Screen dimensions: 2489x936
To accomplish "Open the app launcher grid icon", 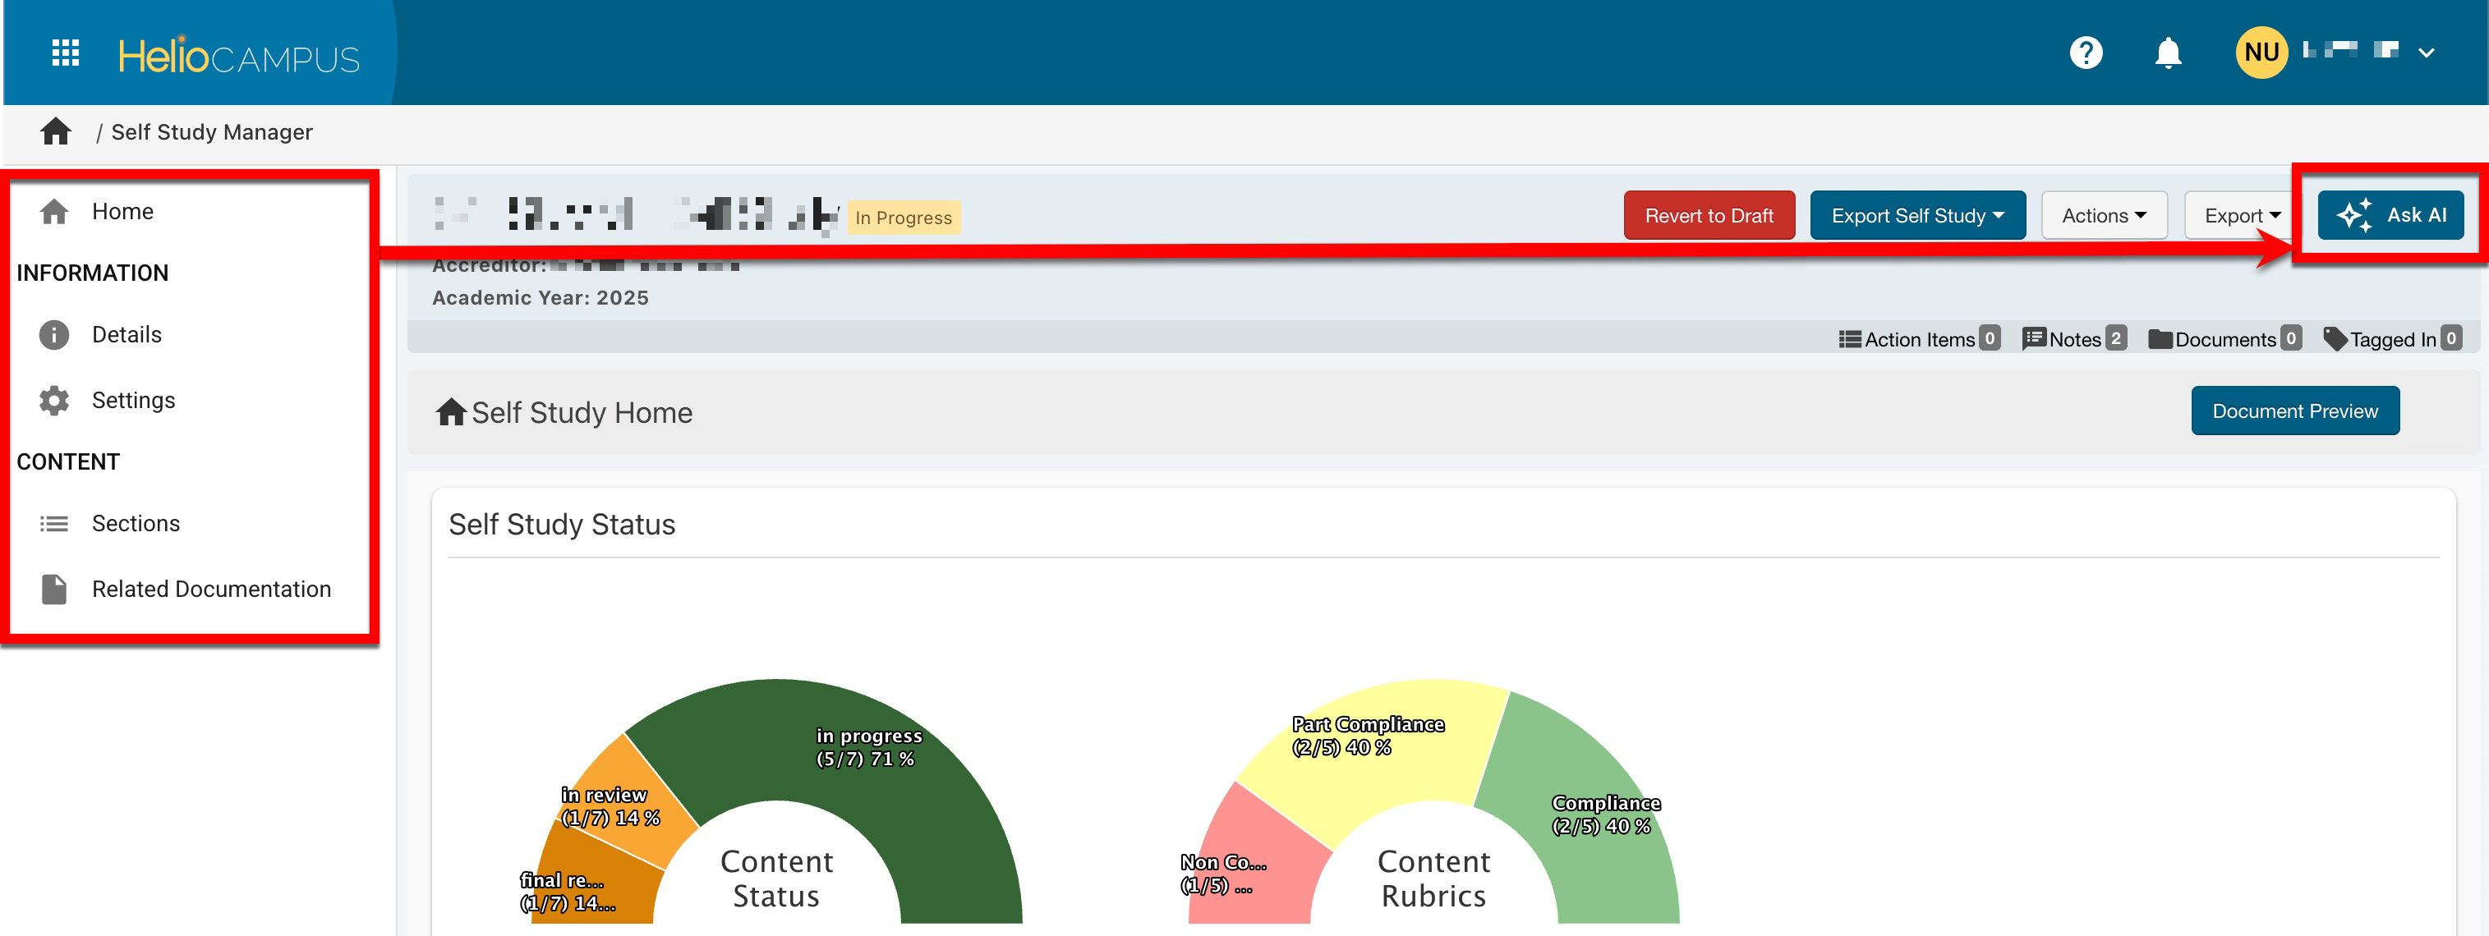I will pos(65,53).
